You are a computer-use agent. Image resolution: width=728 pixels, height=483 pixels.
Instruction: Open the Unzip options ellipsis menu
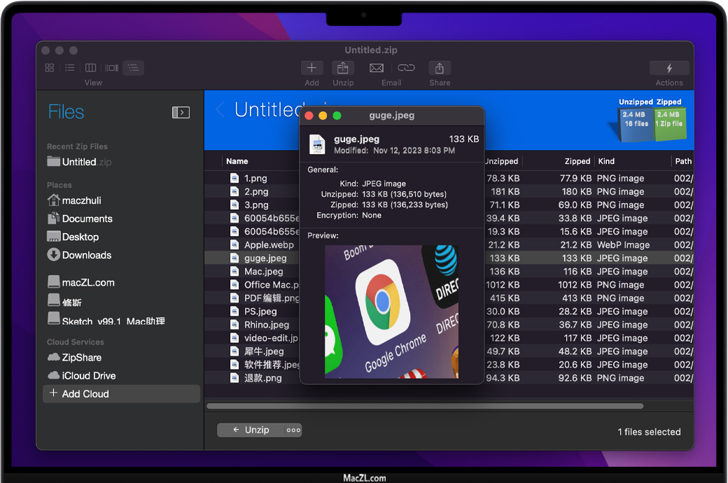(x=293, y=430)
